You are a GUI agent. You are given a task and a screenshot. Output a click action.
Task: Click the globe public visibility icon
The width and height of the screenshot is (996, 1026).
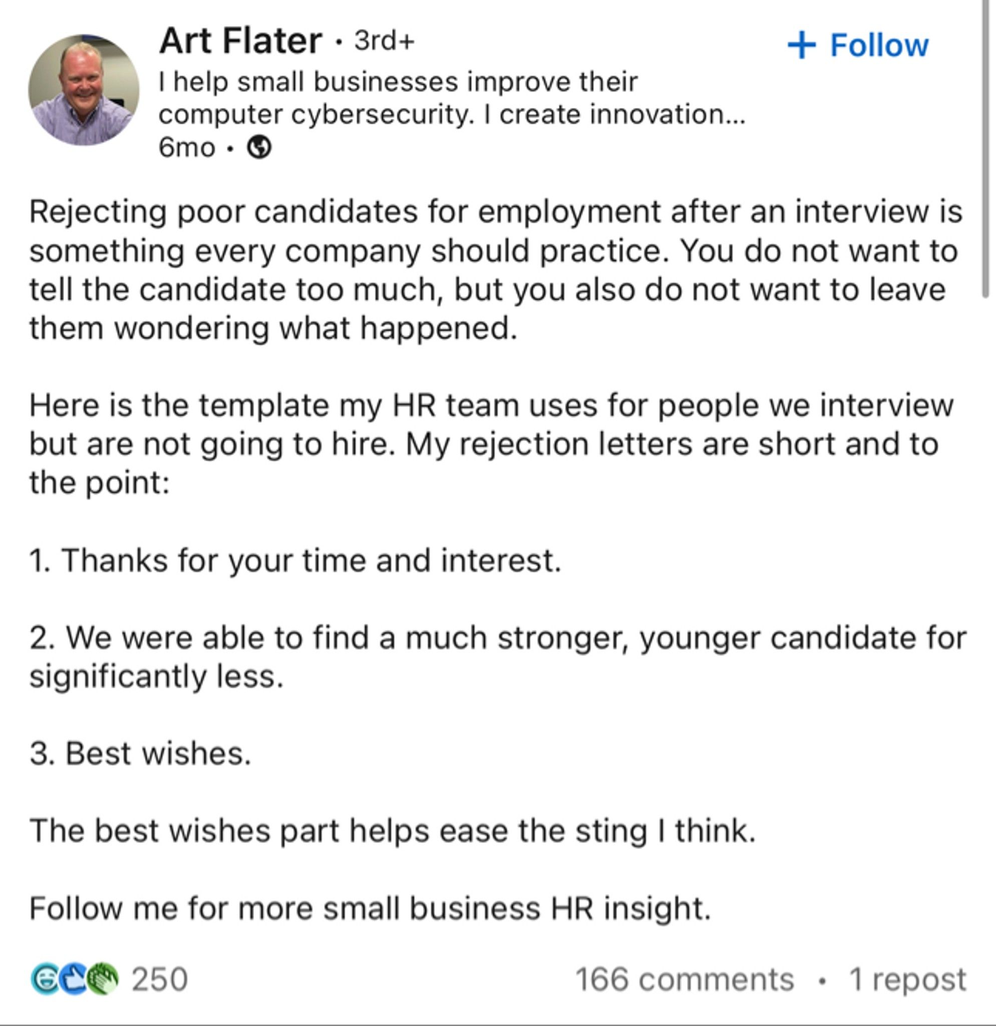pyautogui.click(x=259, y=148)
